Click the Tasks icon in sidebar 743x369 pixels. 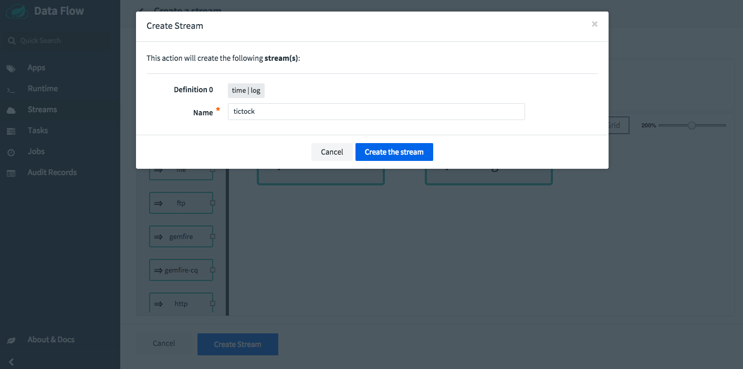(11, 131)
